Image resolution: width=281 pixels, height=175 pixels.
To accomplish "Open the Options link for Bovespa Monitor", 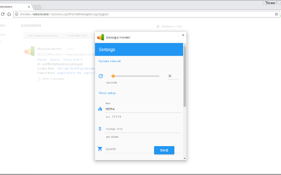I will [x=55, y=59].
